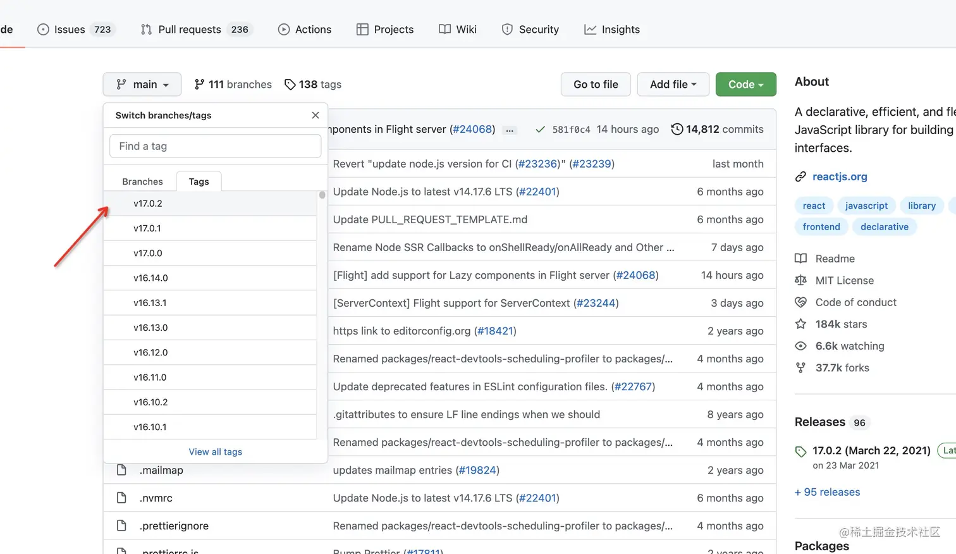Viewport: 956px width, 554px height.
Task: Open the Wiki tab
Action: [x=458, y=29]
